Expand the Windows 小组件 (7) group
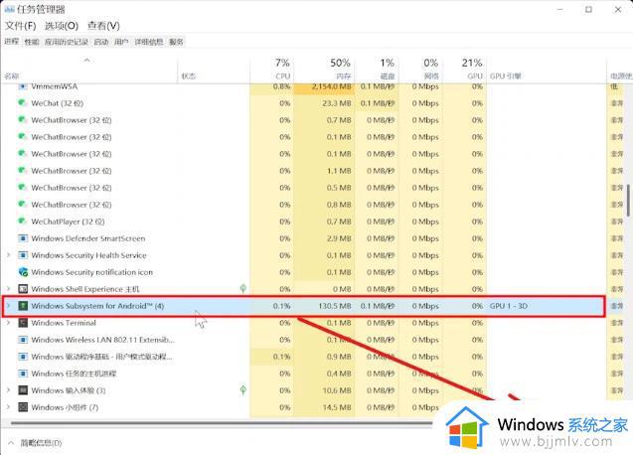 pos(8,407)
